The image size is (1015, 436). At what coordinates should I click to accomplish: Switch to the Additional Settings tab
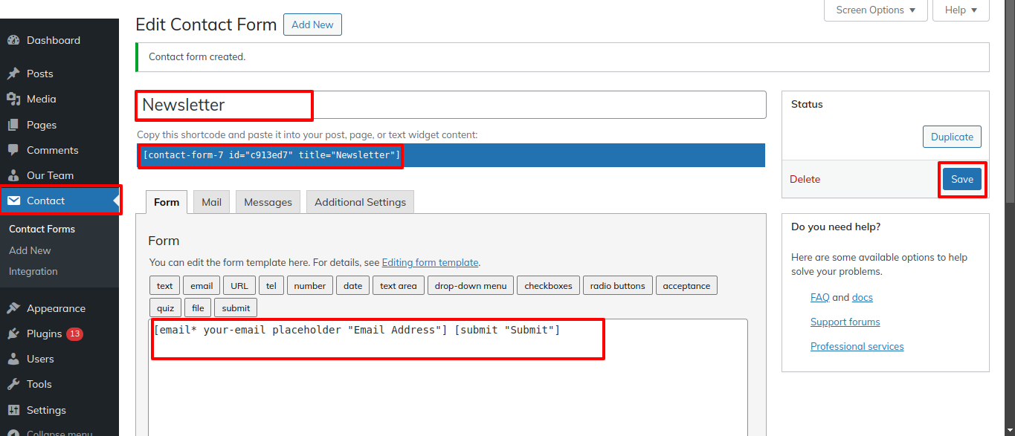tap(360, 202)
